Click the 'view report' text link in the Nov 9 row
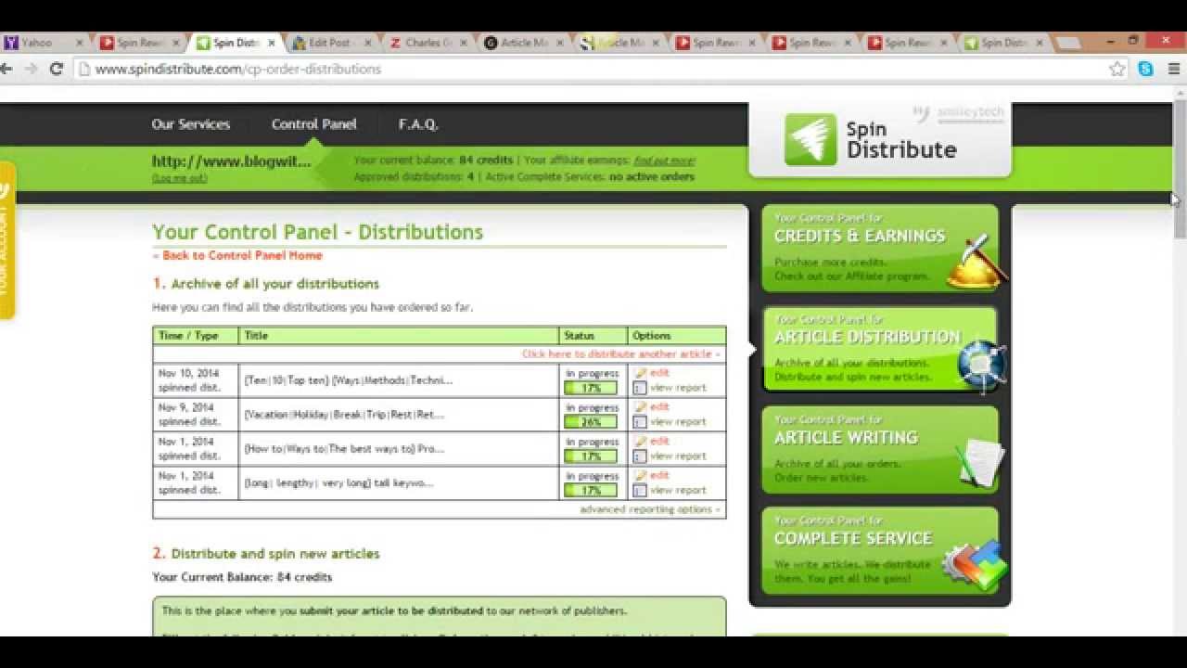1187x668 pixels. pos(678,422)
